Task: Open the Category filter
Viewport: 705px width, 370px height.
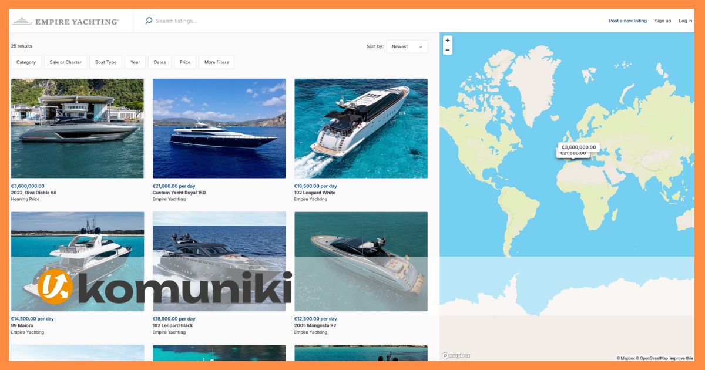Action: [26, 62]
